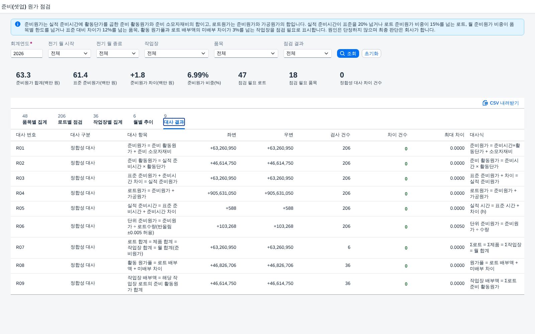Open the 작업장별 집계 tab
This screenshot has width=535, height=334.
coord(108,119)
